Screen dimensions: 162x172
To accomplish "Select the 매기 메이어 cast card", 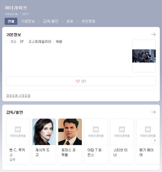I will click(x=148, y=142).
